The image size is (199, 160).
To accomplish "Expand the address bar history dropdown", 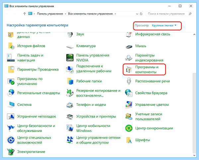I will 137,14.
